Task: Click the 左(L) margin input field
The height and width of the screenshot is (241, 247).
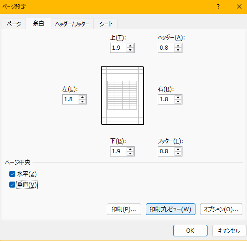Action: 71,99
